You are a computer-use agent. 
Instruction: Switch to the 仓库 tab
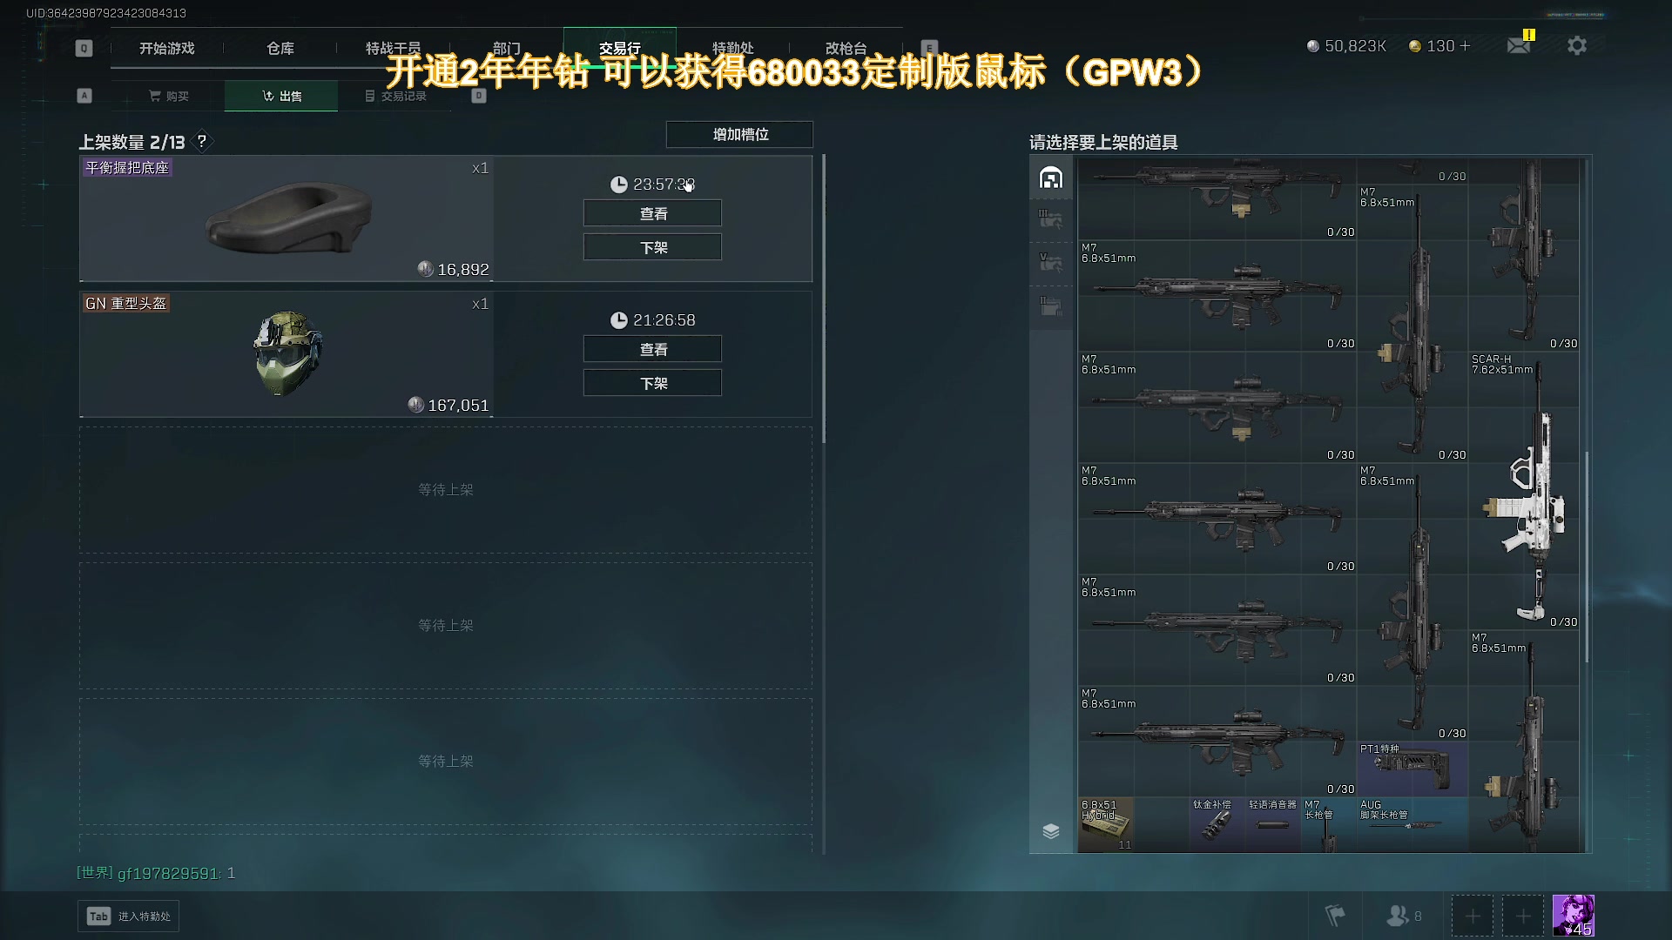click(x=280, y=48)
